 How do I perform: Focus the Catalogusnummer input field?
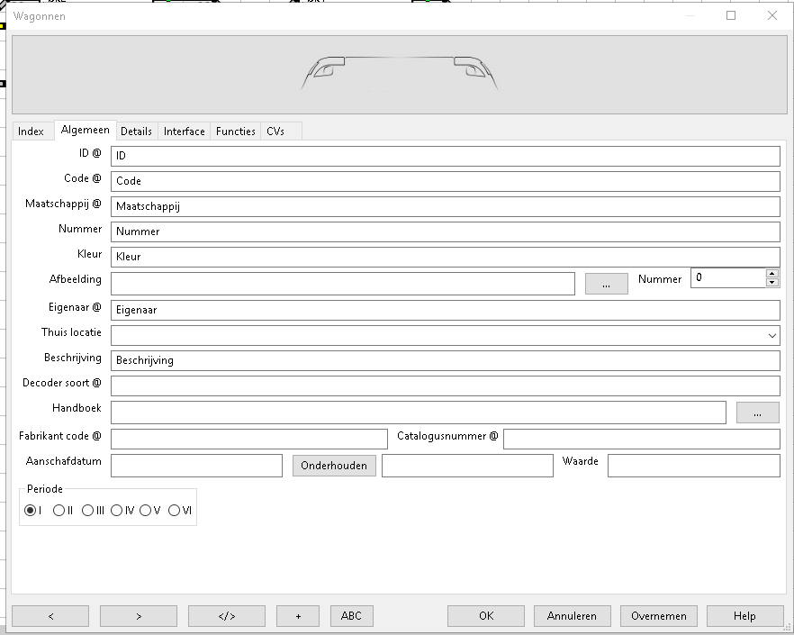[x=641, y=439]
